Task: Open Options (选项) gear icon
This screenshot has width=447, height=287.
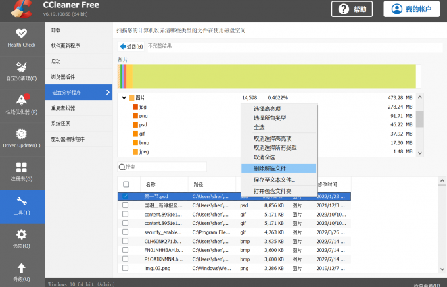Action: (x=22, y=234)
